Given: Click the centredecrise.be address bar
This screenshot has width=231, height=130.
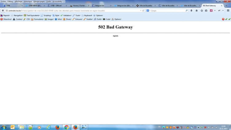Looking at the screenshot, I should 73,11.
